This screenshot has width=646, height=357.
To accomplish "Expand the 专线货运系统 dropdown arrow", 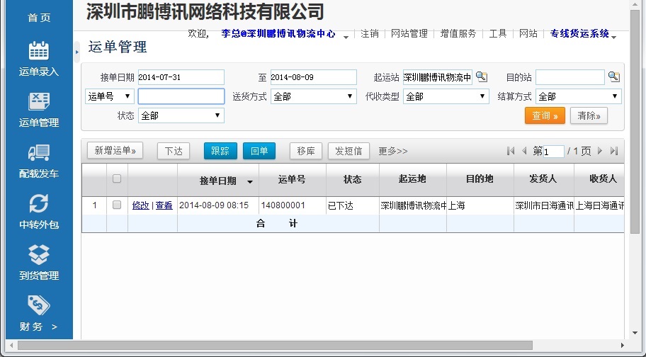I will coord(614,37).
